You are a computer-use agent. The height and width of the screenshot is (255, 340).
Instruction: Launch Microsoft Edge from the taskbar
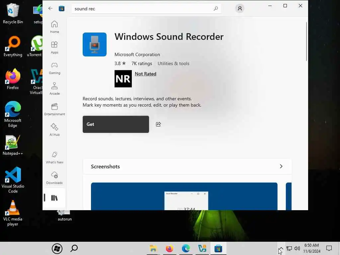pyautogui.click(x=186, y=248)
